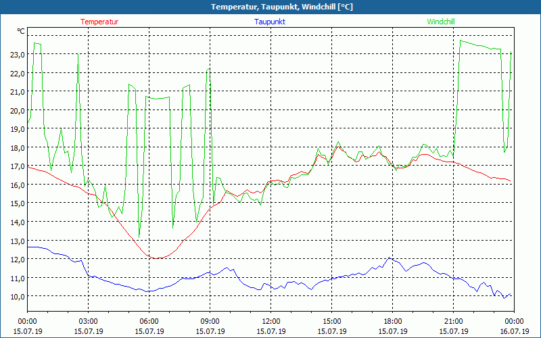Click the 23,0 y-axis value
541x338 pixels.
click(x=18, y=55)
